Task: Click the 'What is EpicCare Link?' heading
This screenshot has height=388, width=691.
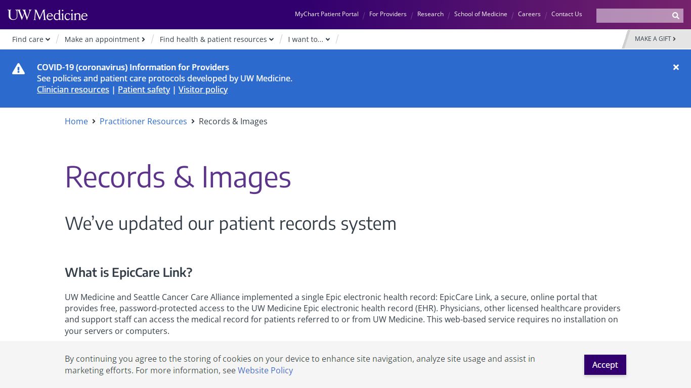Action: click(128, 272)
